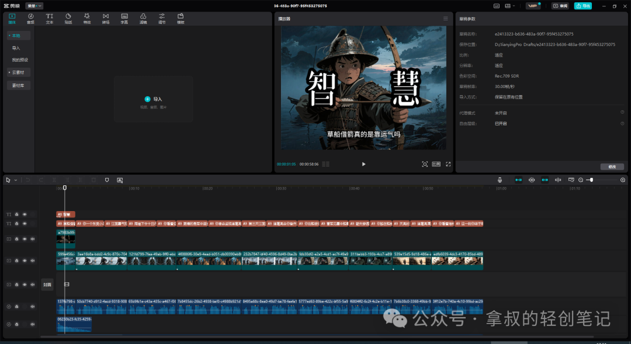
Task: Open the 音频 audio tab
Action: coord(30,19)
